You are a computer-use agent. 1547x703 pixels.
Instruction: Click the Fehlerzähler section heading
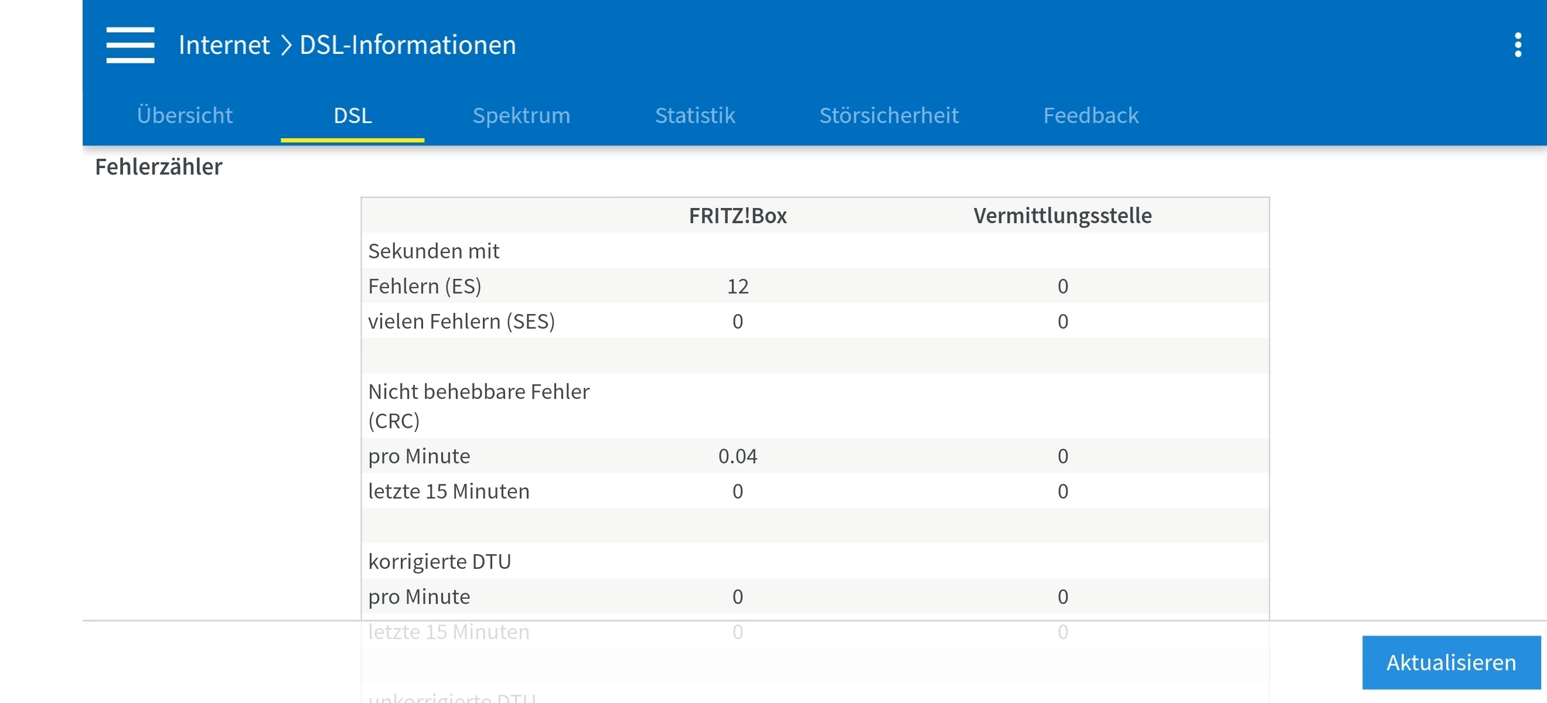(159, 167)
